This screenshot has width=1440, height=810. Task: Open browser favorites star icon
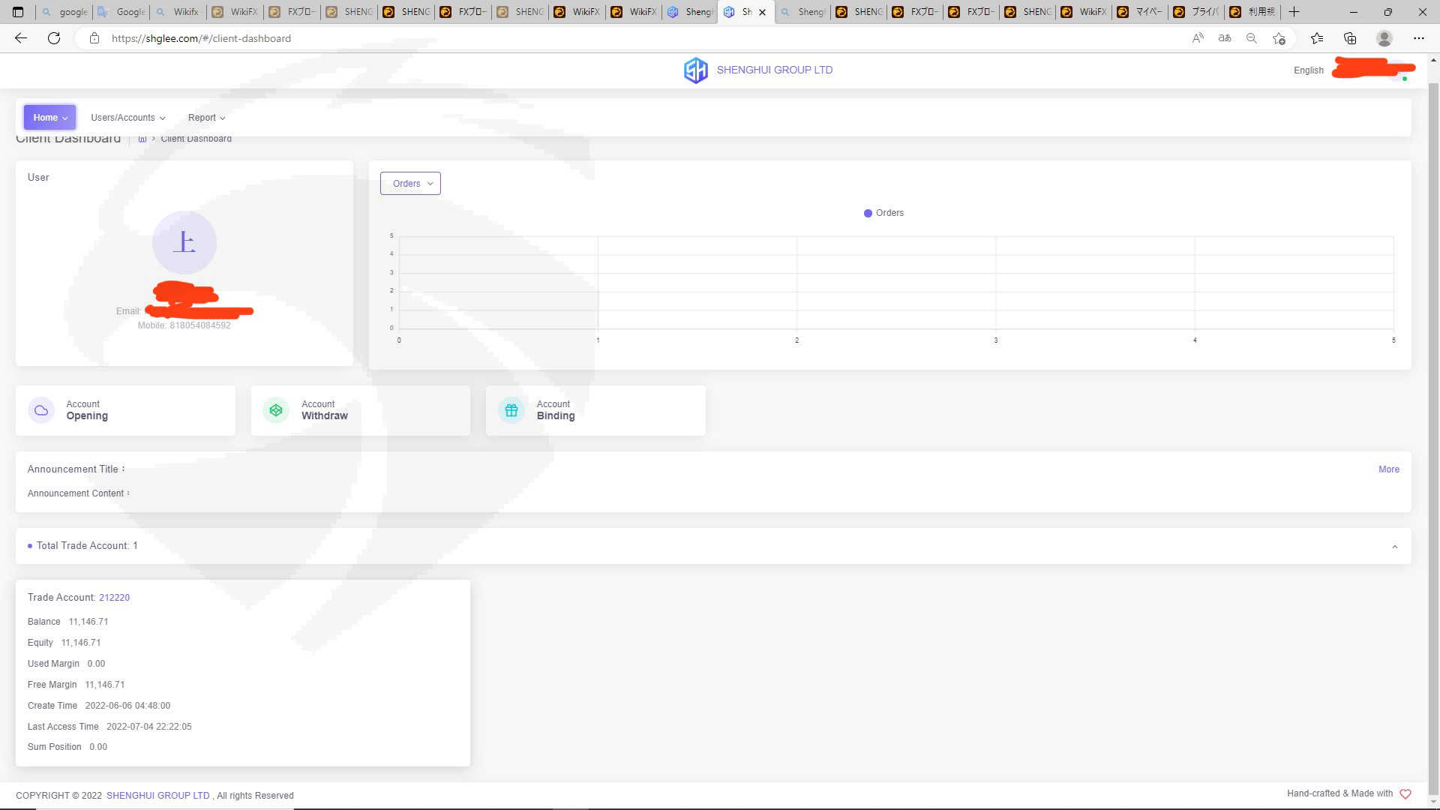click(1316, 38)
